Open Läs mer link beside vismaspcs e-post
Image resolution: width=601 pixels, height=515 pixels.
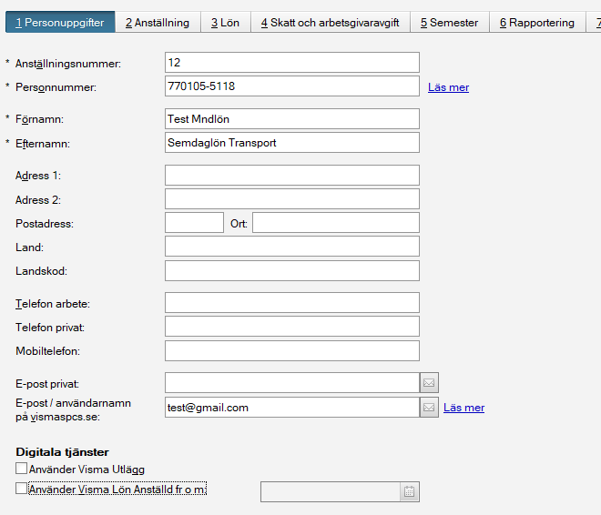point(463,408)
